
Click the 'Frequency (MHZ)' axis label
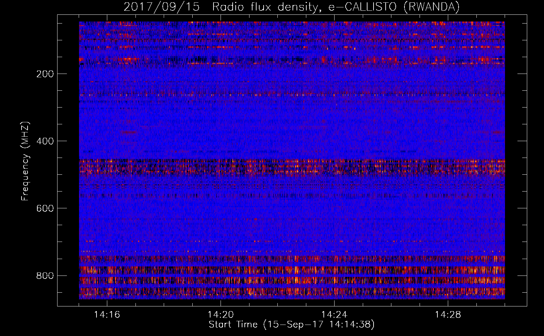tap(25, 161)
